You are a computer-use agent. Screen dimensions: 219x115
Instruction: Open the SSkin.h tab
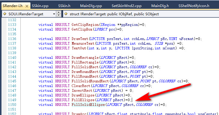tap(64, 6)
